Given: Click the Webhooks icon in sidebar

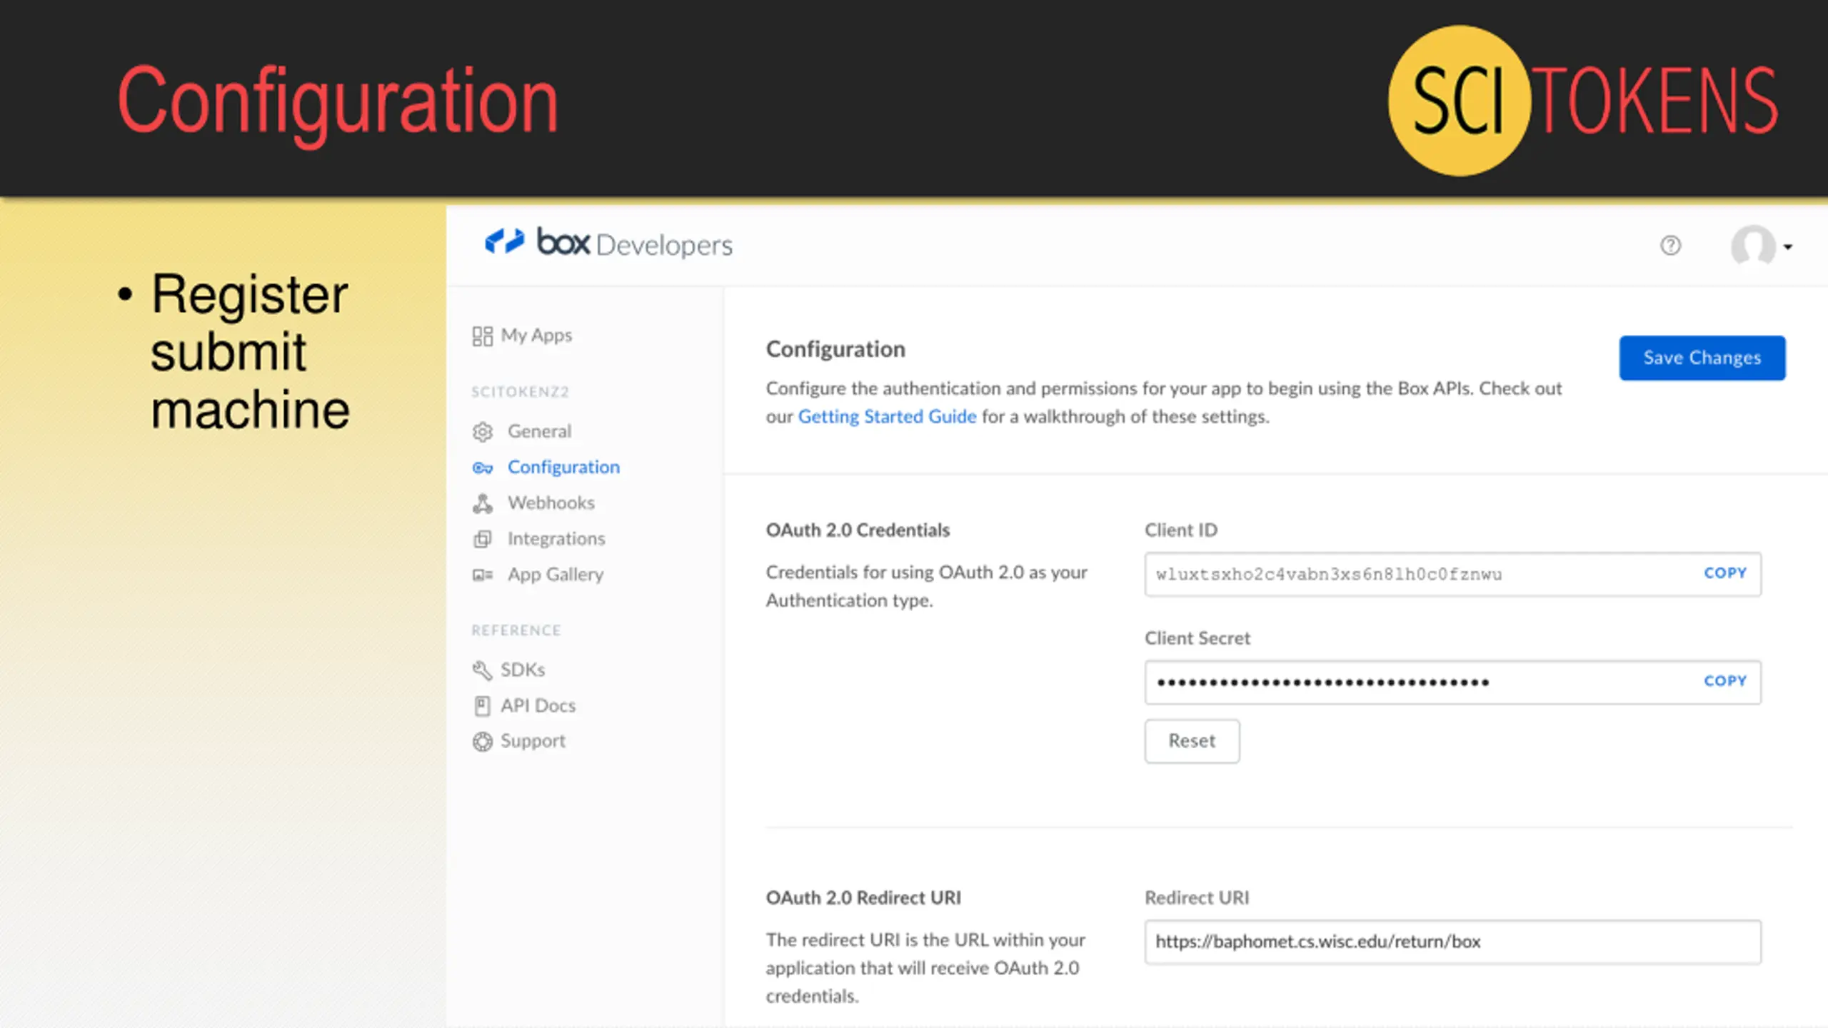Looking at the screenshot, I should coord(483,503).
